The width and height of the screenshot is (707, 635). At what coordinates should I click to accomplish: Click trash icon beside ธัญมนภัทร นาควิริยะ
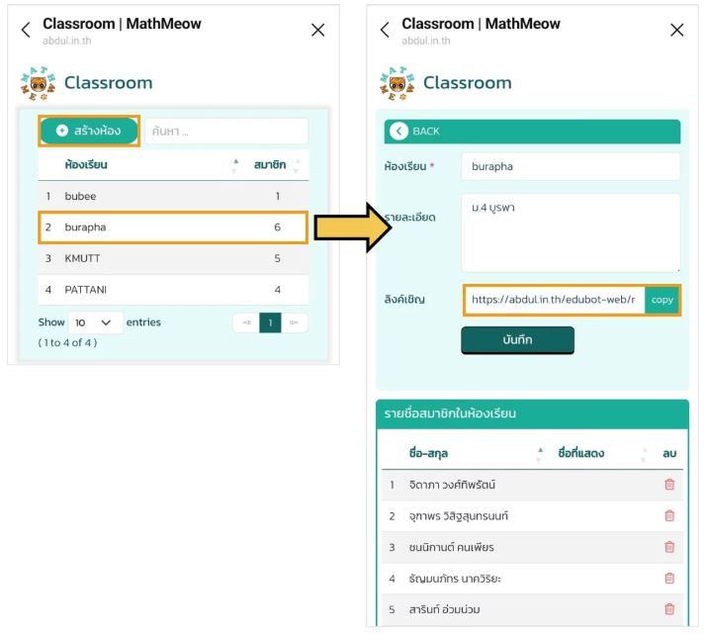pyautogui.click(x=669, y=578)
